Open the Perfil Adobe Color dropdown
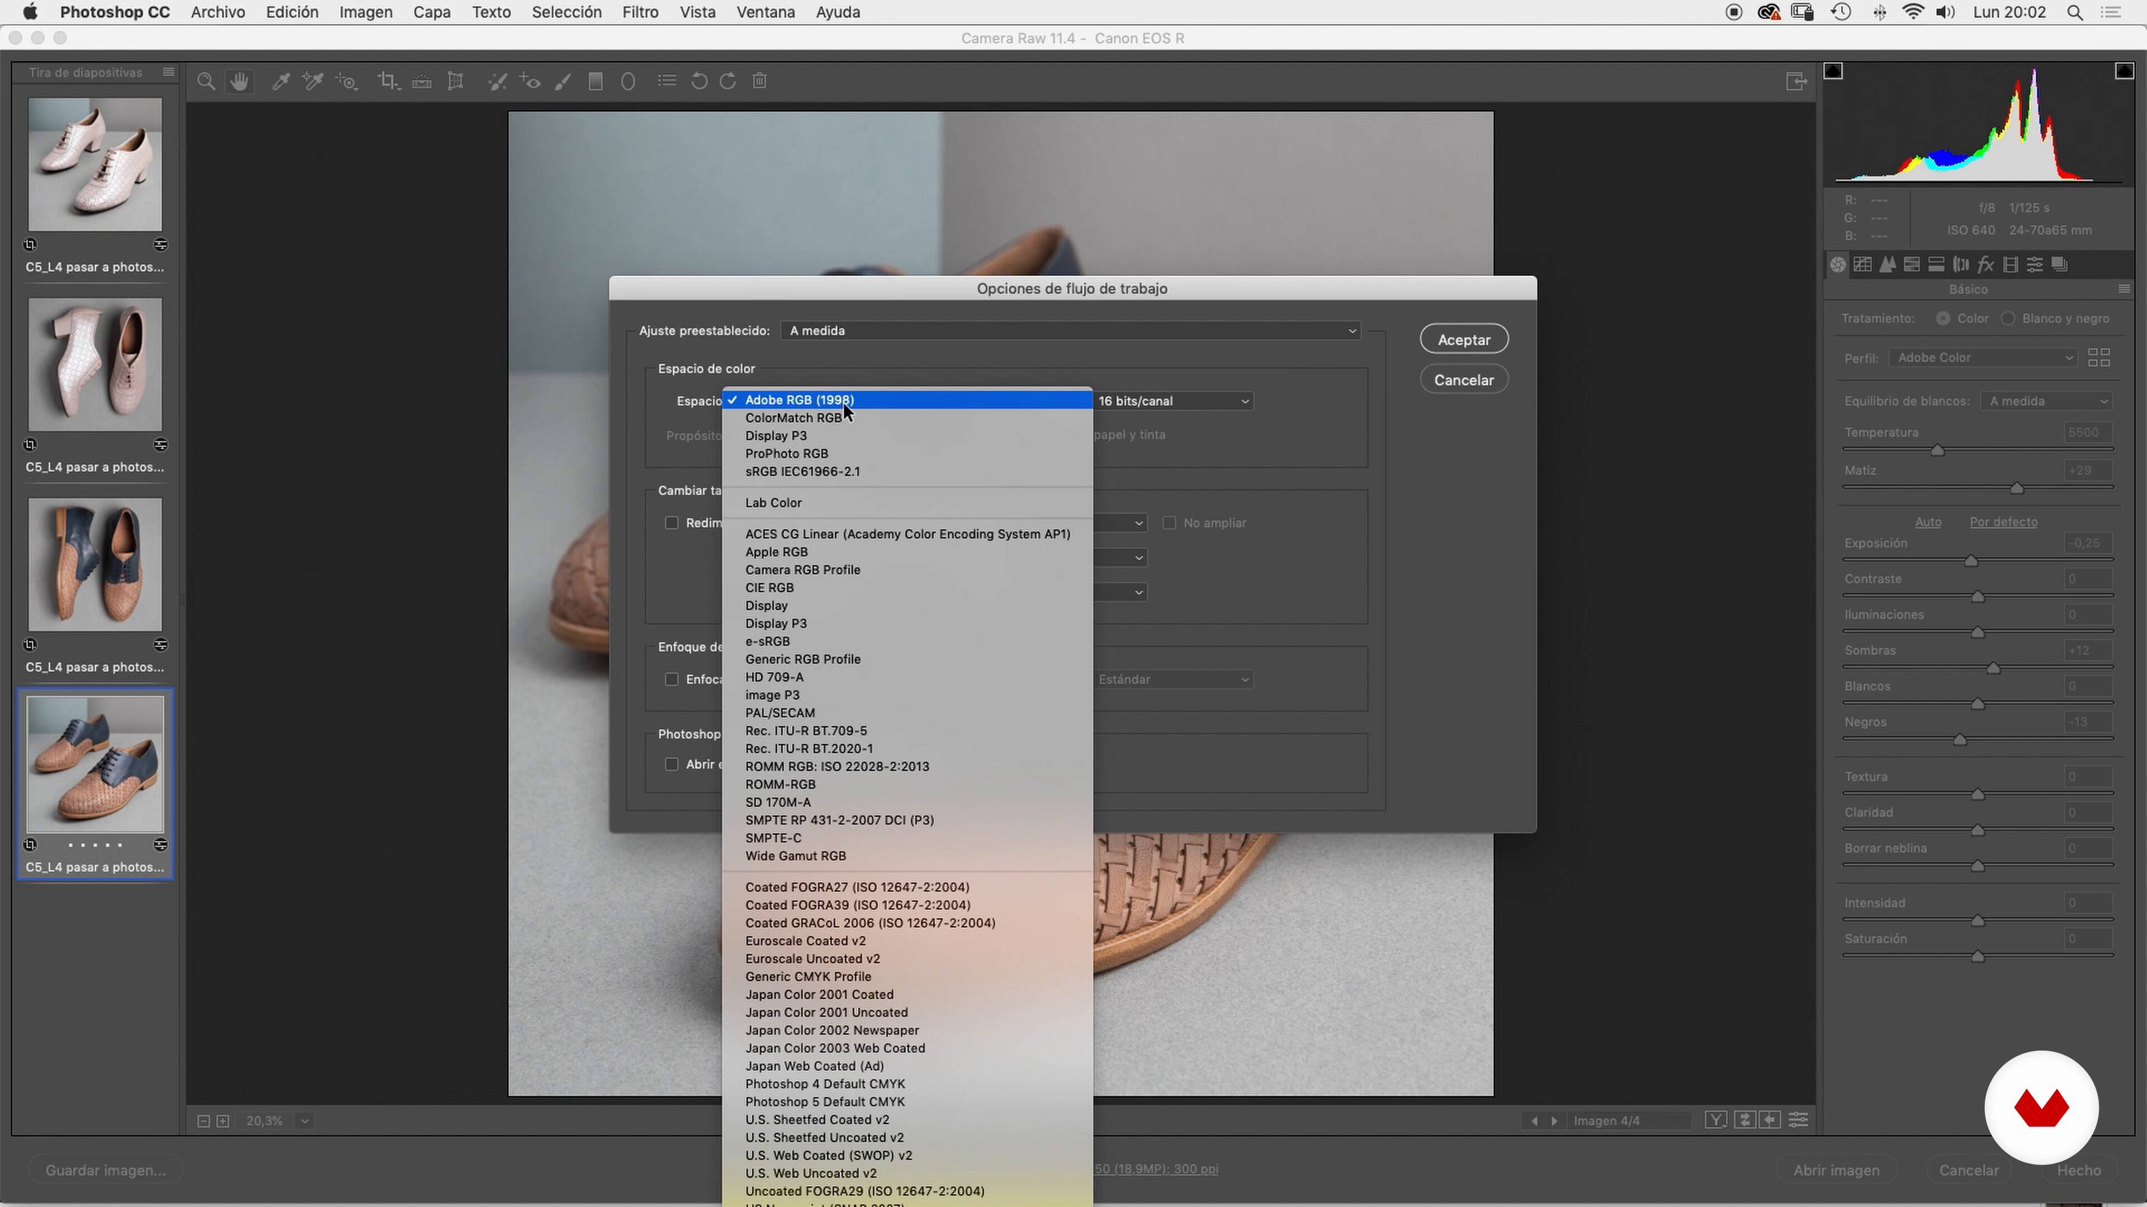Image resolution: width=2147 pixels, height=1207 pixels. click(x=1983, y=358)
